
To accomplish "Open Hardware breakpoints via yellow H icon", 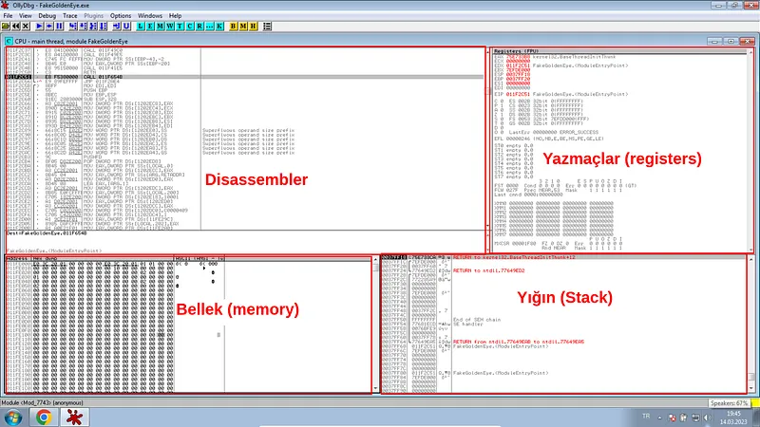I will [x=253, y=27].
